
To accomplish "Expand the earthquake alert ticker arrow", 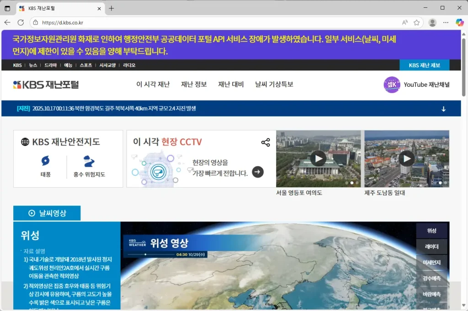I will tap(443, 109).
